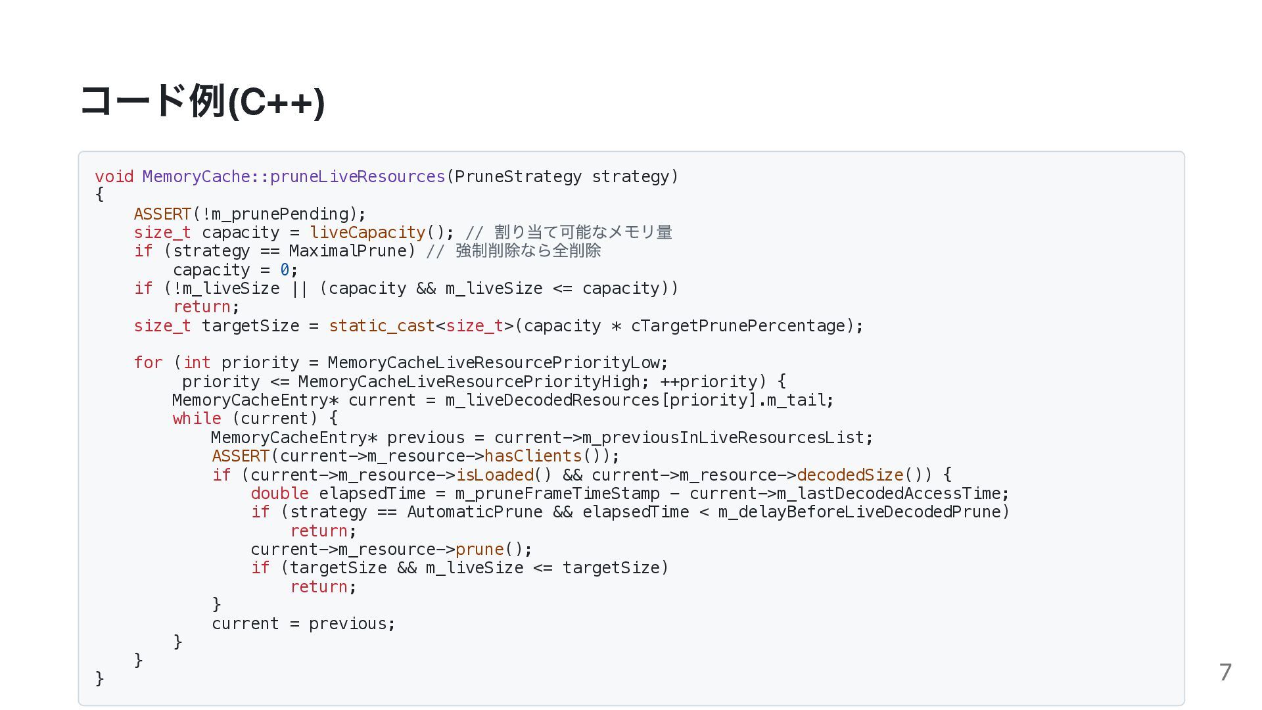
Task: Click the comment 強制削除なら全削除
Action: 528,250
